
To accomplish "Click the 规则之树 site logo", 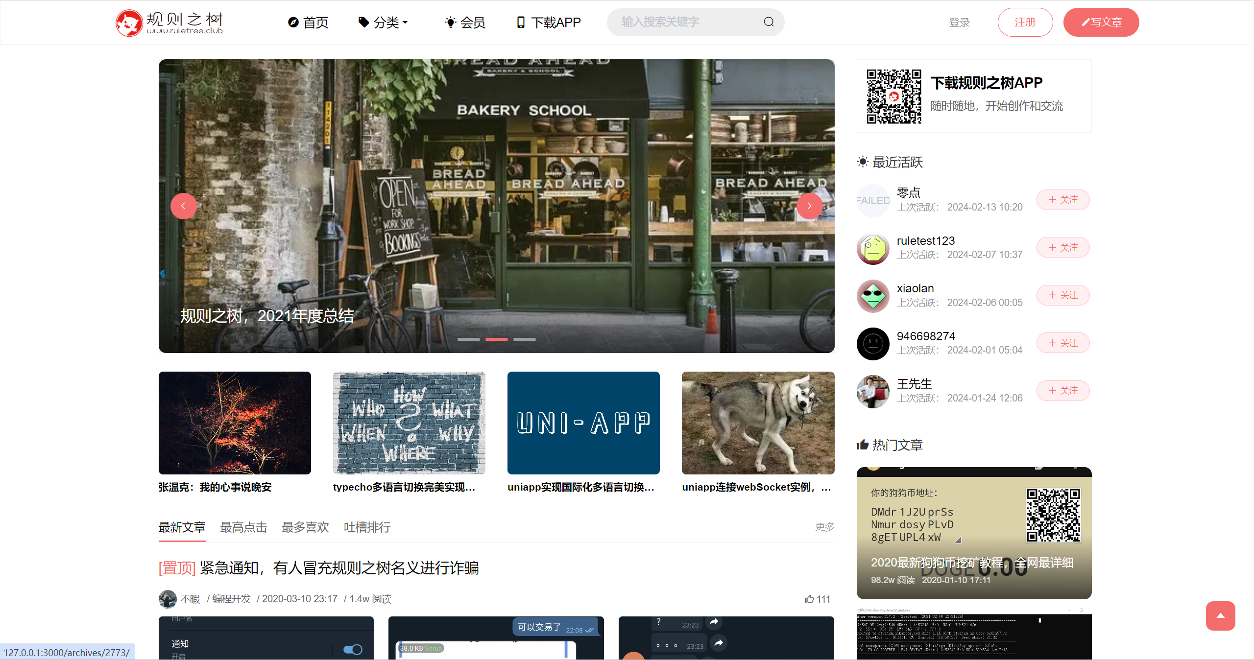I will tap(169, 23).
